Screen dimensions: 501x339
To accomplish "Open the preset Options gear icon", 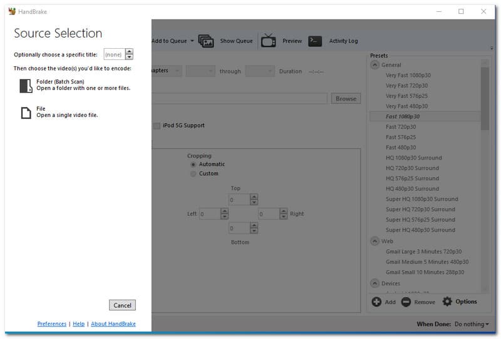I will coord(447,302).
